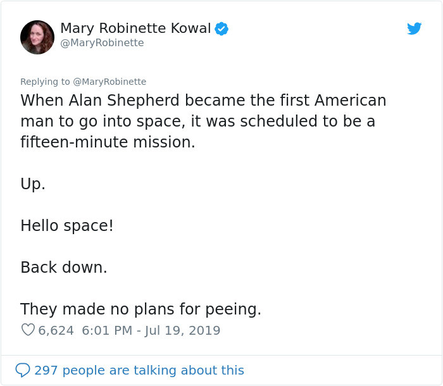Click the "Back down." line
This screenshot has width=443, height=386.
pos(63,267)
